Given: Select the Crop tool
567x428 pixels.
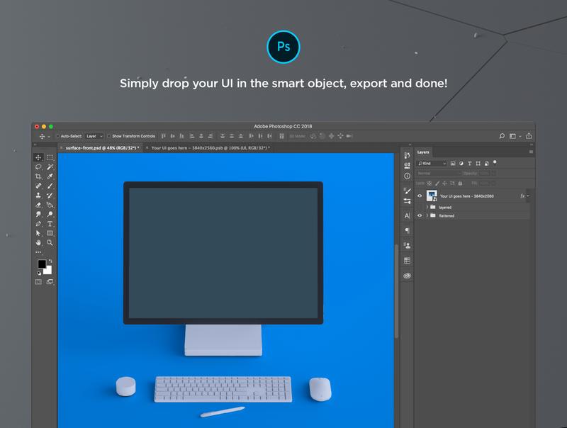Looking at the screenshot, I should (x=38, y=176).
